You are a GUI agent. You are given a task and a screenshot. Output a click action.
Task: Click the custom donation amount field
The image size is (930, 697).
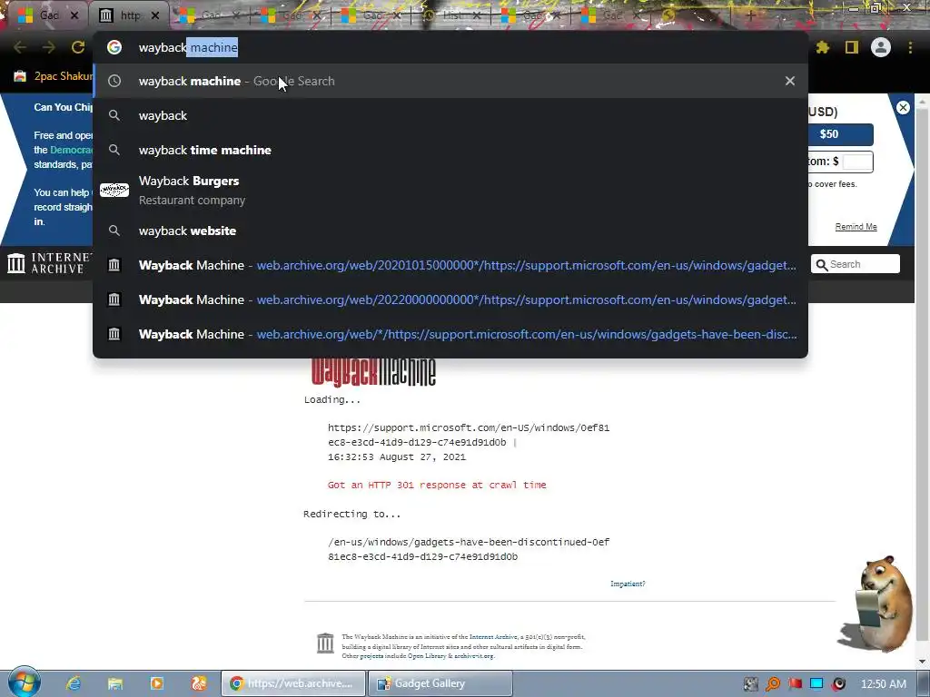(857, 162)
